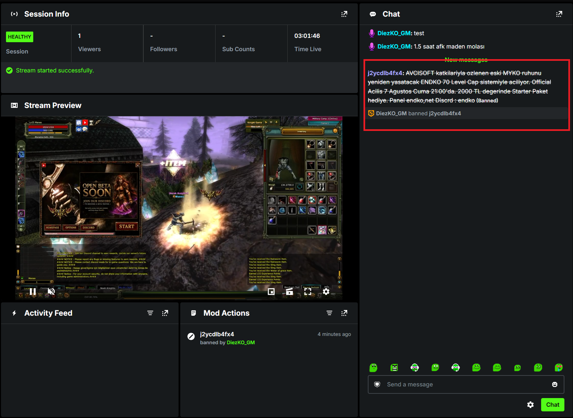This screenshot has height=418, width=573.
Task: Click the Mod Actions document icon
Action: [194, 313]
